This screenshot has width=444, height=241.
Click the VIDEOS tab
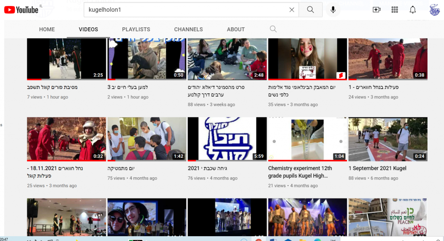88,29
